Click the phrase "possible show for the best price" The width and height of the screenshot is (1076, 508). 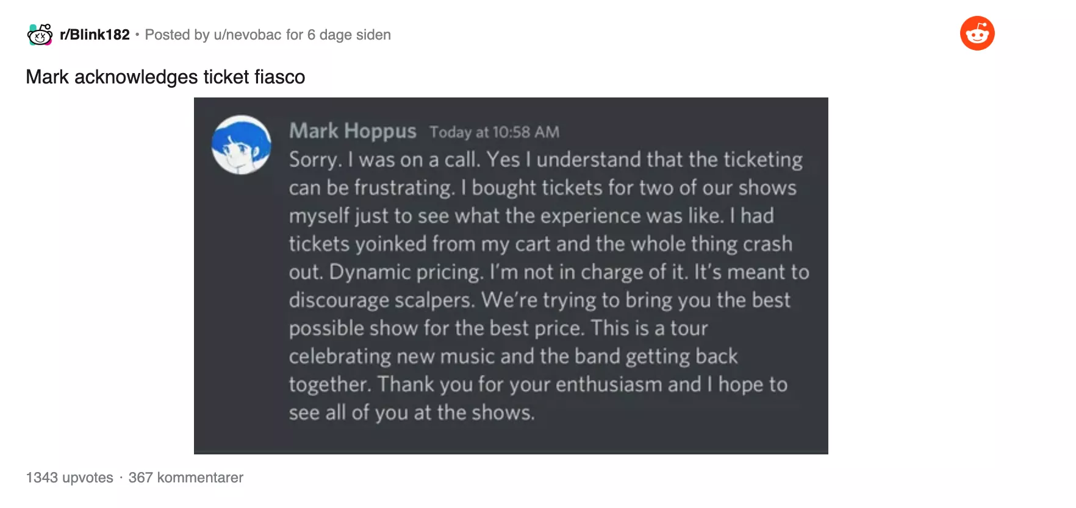tap(437, 328)
